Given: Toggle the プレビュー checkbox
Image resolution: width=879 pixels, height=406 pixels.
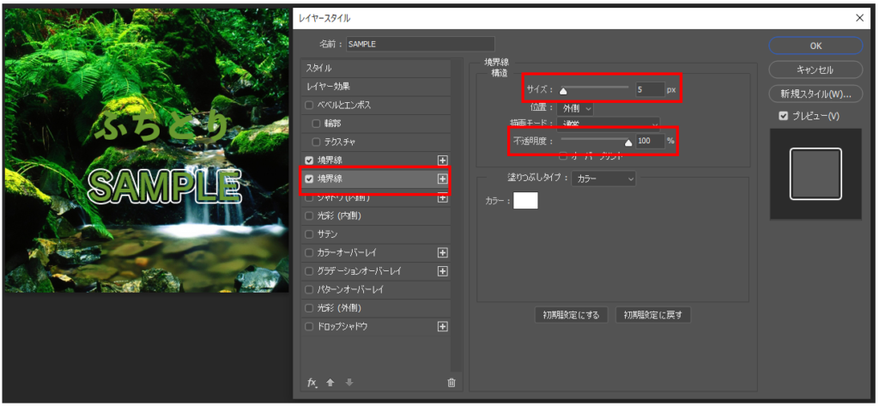Looking at the screenshot, I should coord(782,116).
